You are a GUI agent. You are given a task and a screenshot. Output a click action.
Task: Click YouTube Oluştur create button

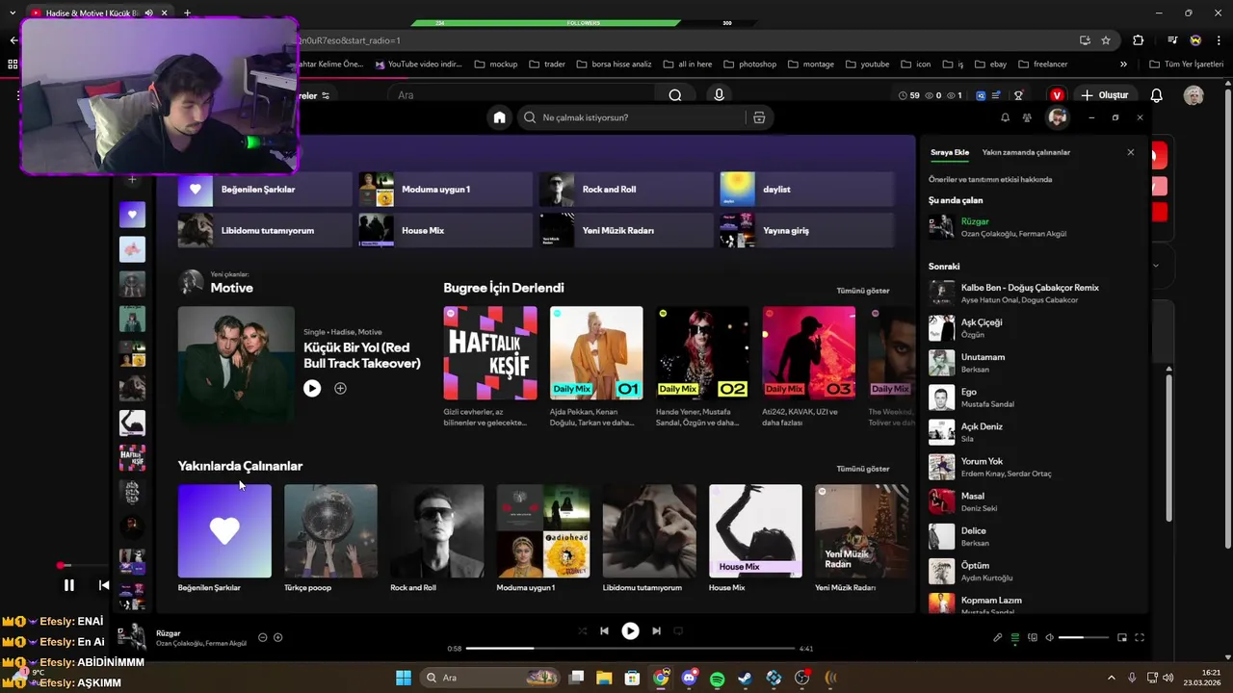tap(1105, 95)
